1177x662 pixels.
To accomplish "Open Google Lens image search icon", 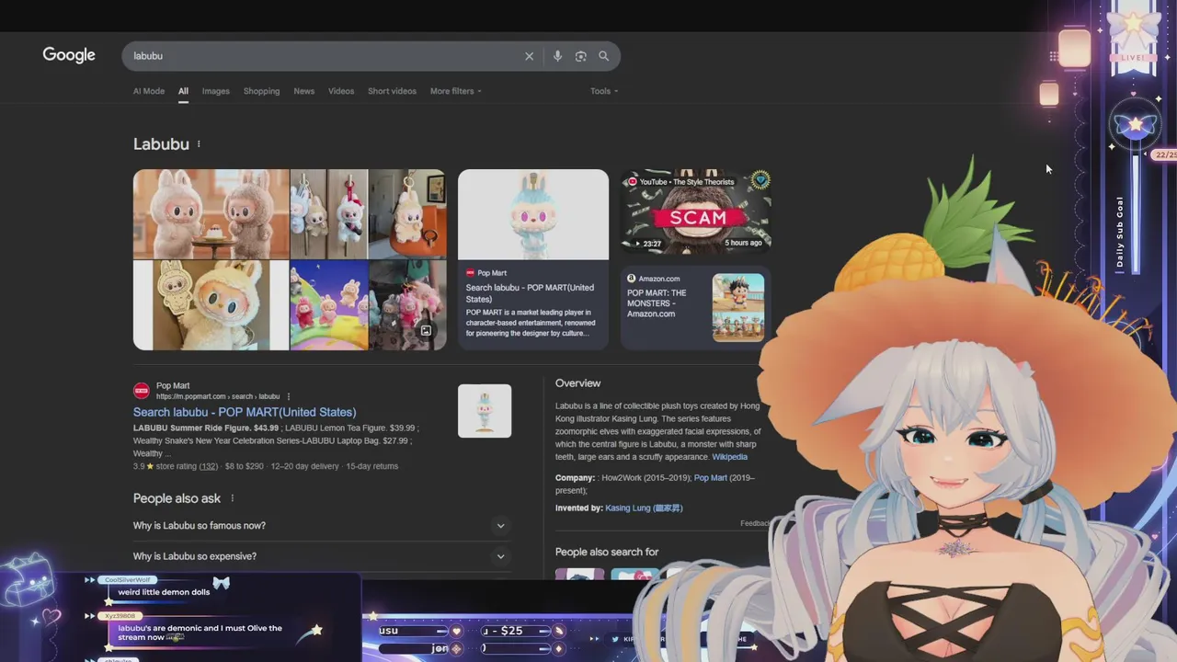I will click(x=580, y=56).
